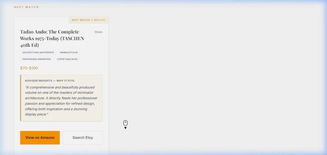Select the Minimalist Icon tag
The image size is (327, 155).
pos(69,52)
